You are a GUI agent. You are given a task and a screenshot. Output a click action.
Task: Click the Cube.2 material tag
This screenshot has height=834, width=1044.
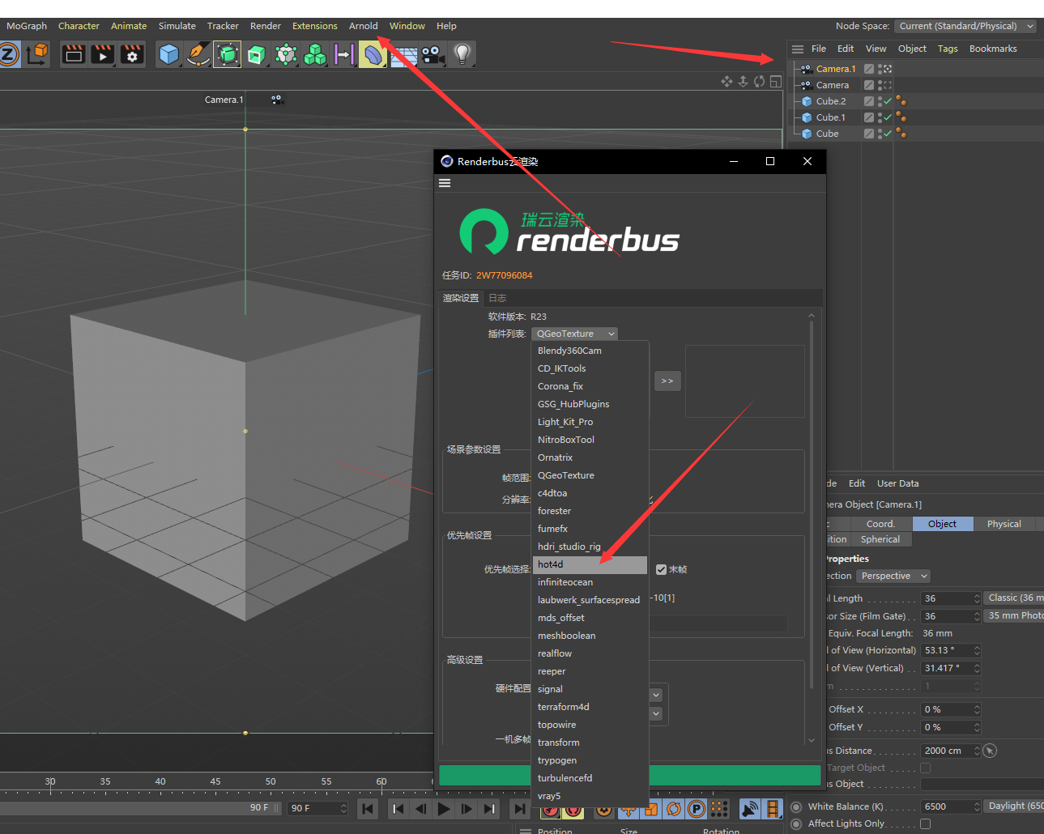pos(901,101)
